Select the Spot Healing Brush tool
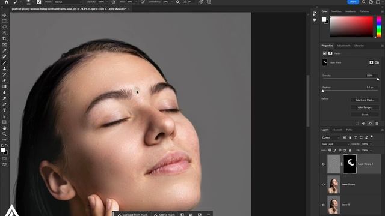This screenshot has height=216, width=385. 4,57
